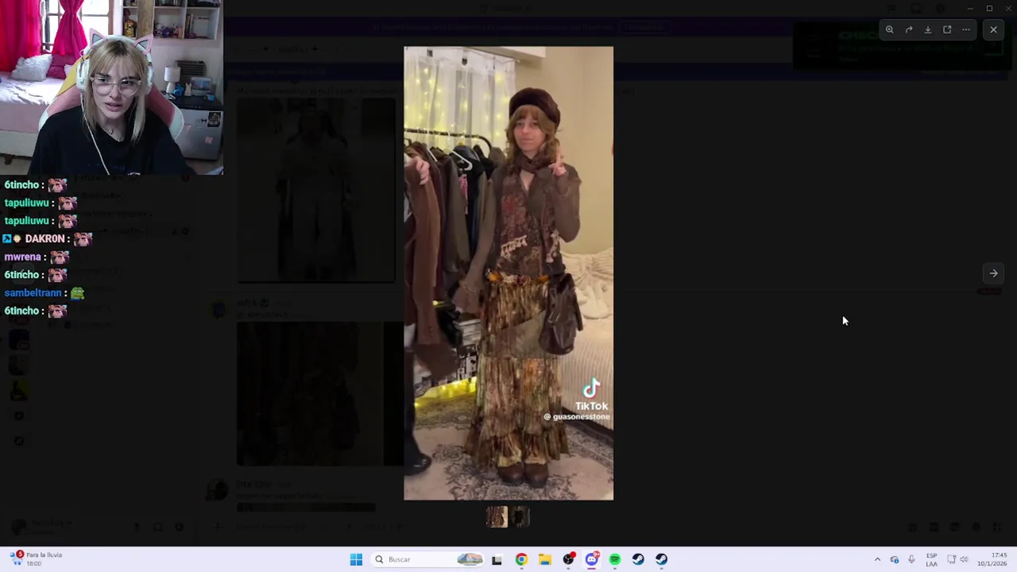The image size is (1017, 572).
Task: Show hidden system tray icons
Action: [877, 559]
